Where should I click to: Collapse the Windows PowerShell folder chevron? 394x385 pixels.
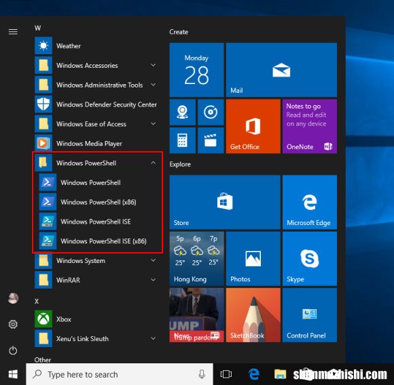click(x=153, y=163)
